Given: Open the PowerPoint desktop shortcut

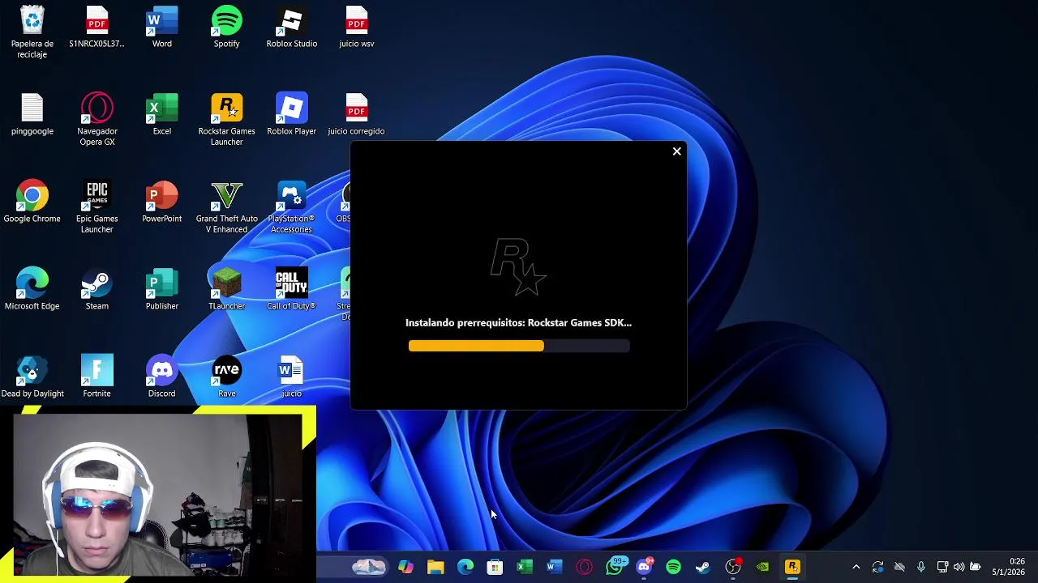Looking at the screenshot, I should pos(161,202).
